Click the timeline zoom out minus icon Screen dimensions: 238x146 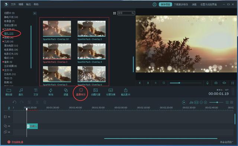click(201, 103)
